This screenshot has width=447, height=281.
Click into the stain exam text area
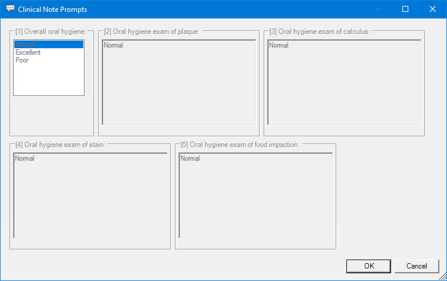point(90,195)
